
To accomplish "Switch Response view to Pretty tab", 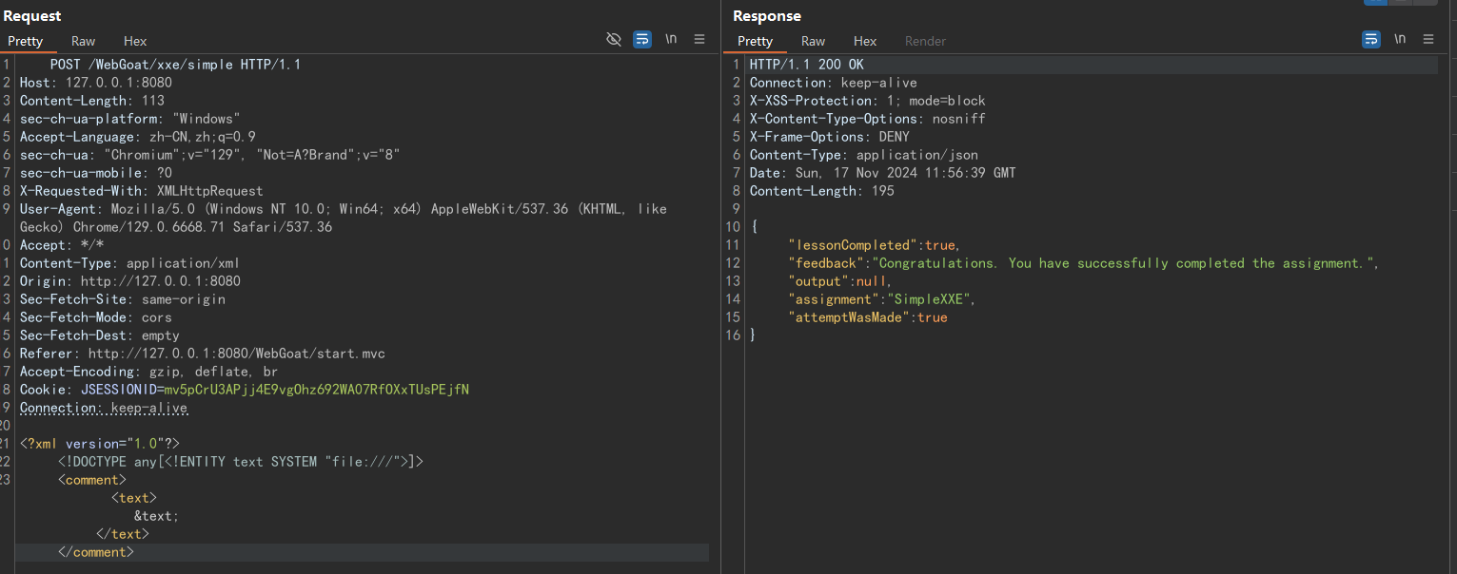I will [x=755, y=41].
